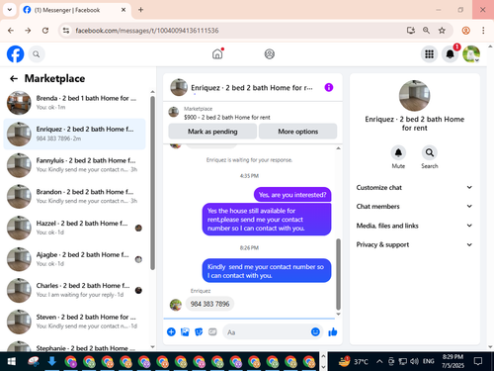Click the Enriquez chat header title
Image resolution: width=494 pixels, height=371 pixels.
252,88
